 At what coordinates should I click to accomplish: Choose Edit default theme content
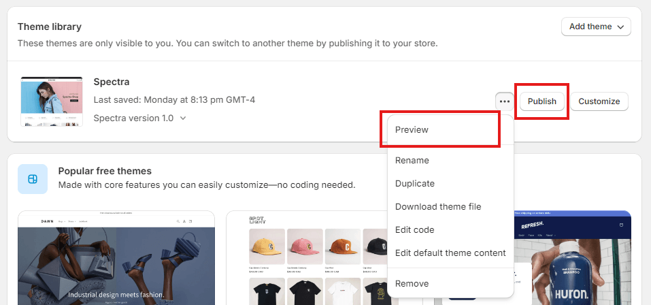point(450,253)
